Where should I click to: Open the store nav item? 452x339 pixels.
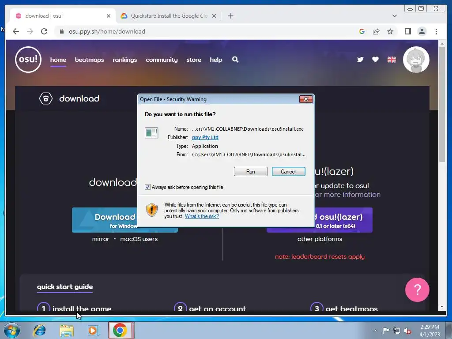click(x=194, y=60)
